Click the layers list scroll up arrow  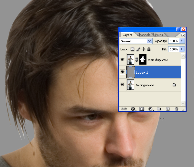[x=183, y=56]
